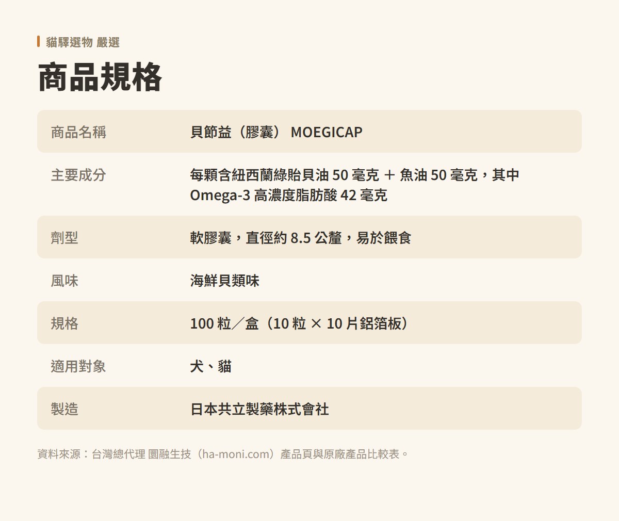Select the 犬、貓 value

[x=210, y=366]
